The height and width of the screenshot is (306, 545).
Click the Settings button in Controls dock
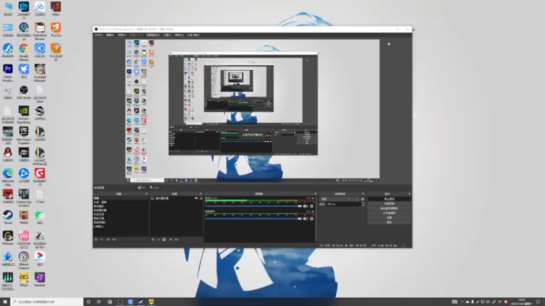[x=389, y=218]
